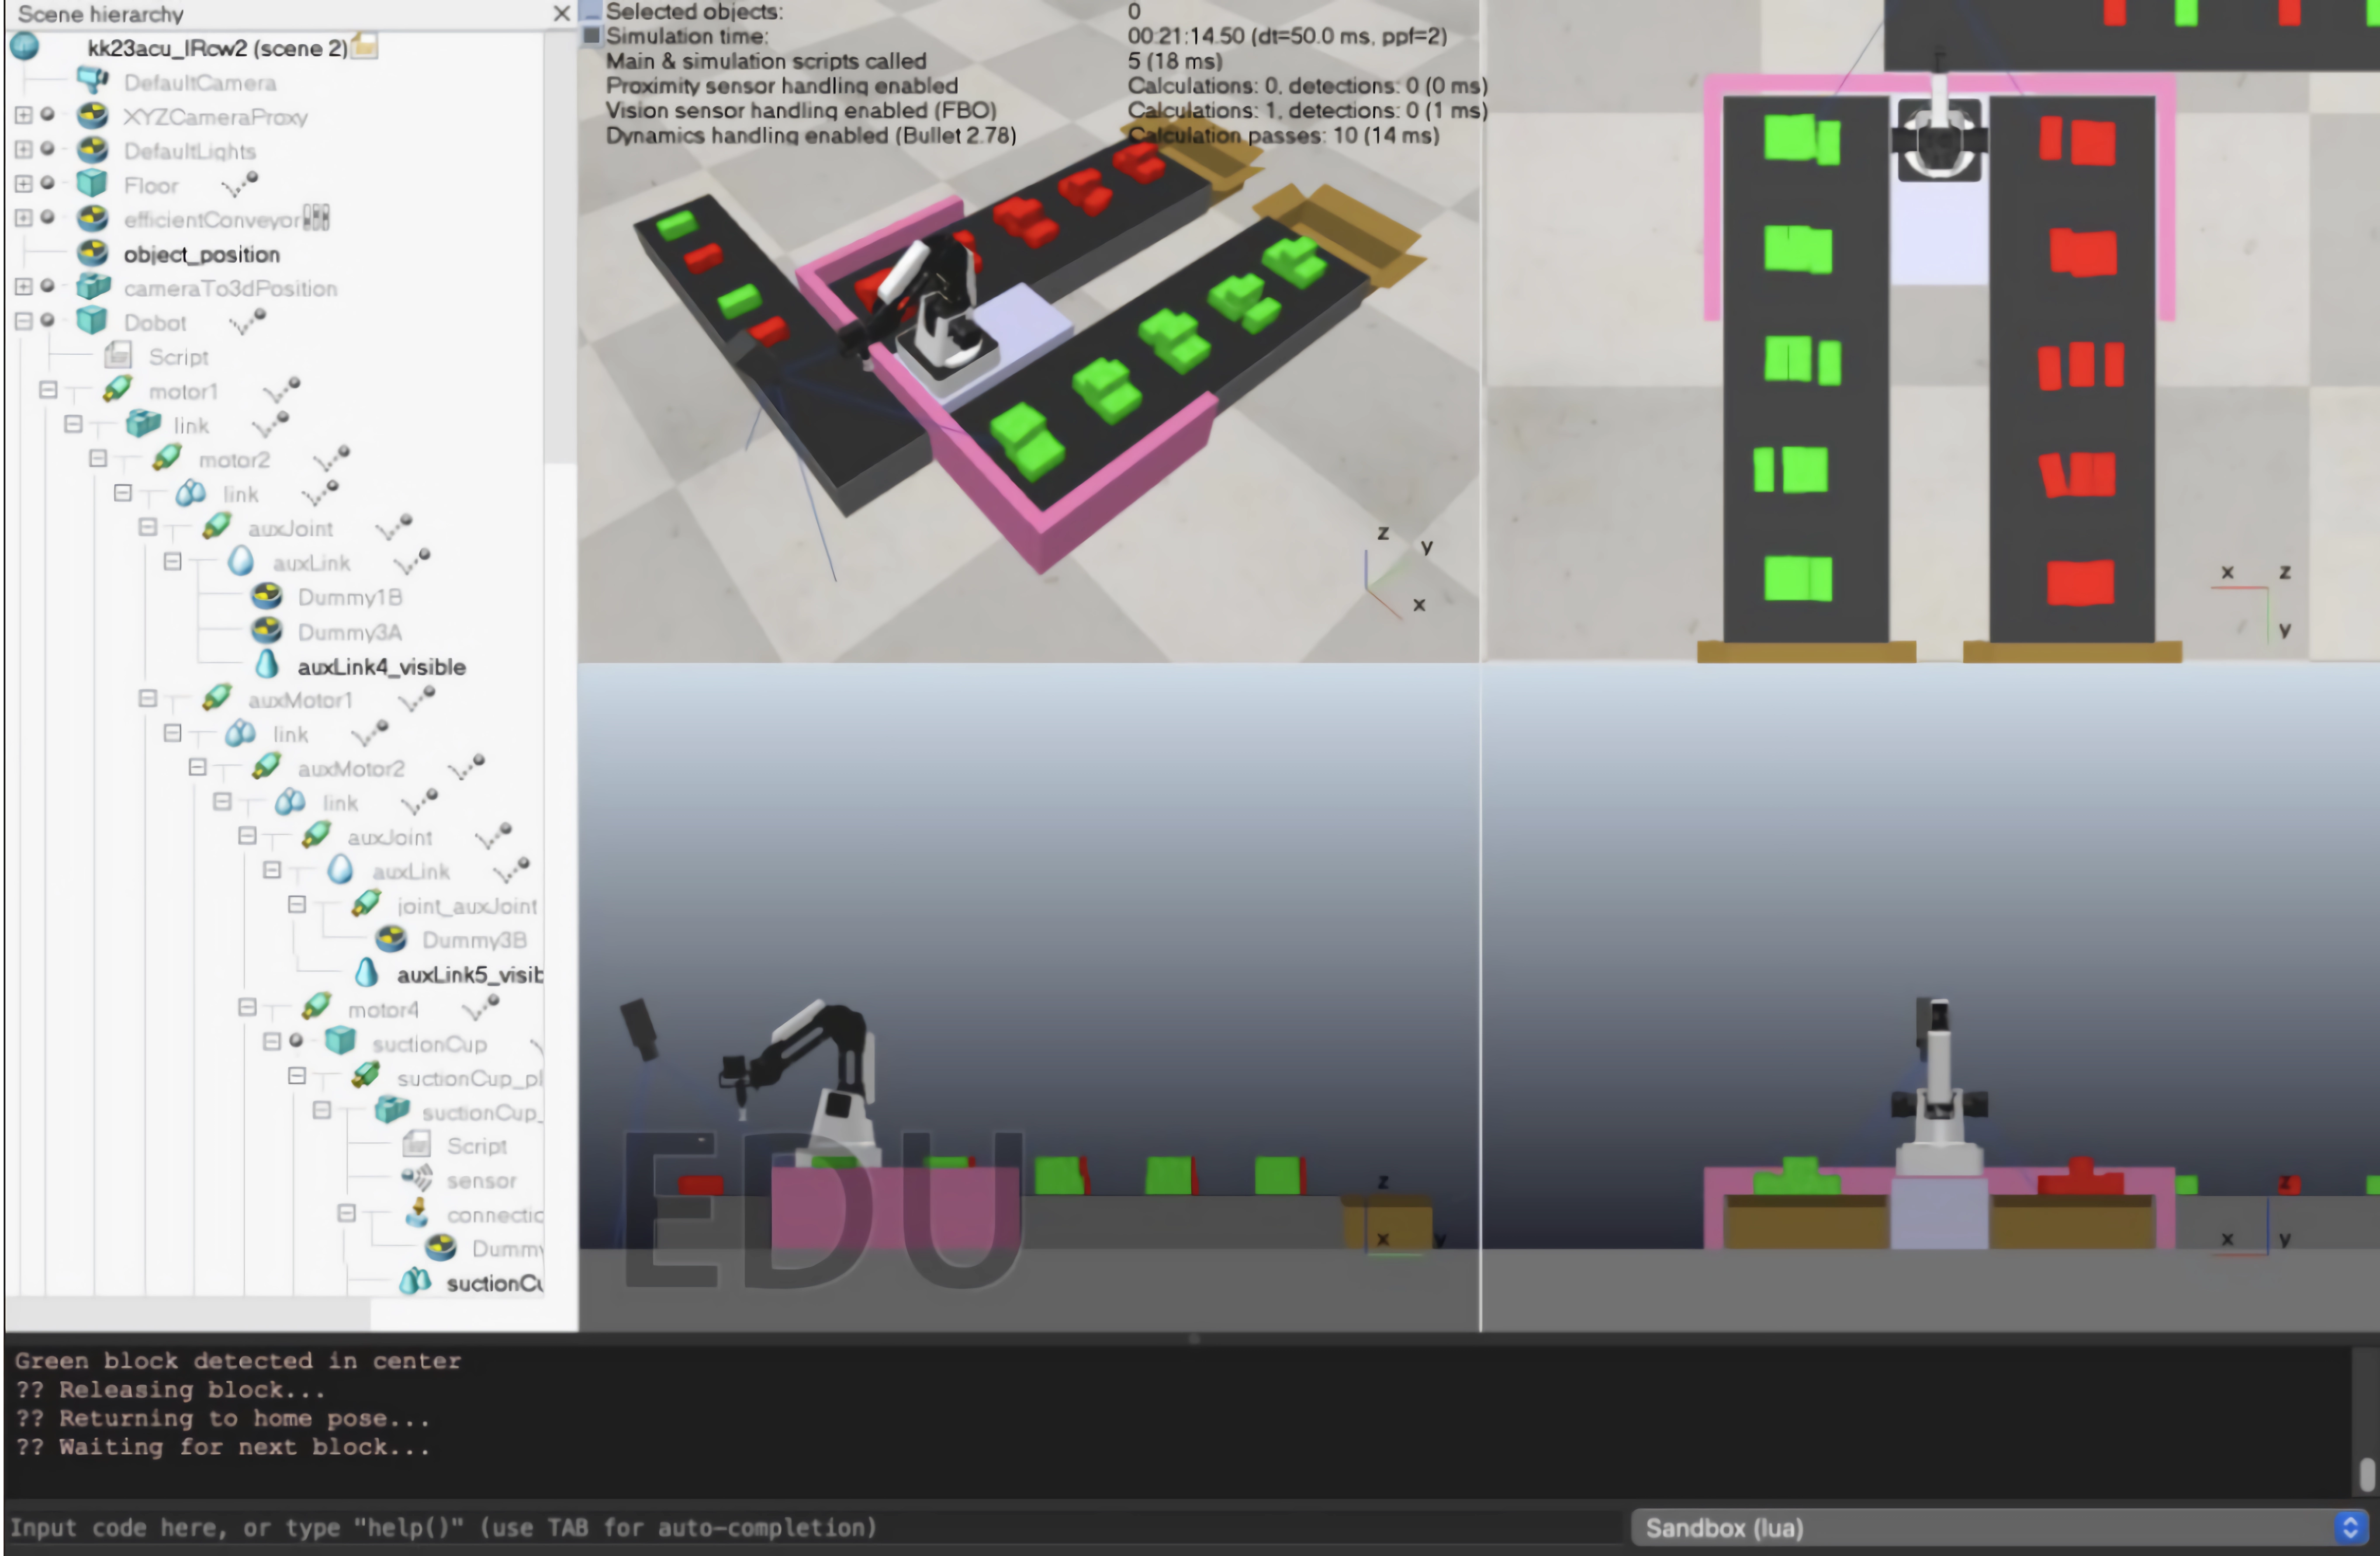Click the cameraTo3dPosition shape icon
Image resolution: width=2380 pixels, height=1556 pixels.
click(x=93, y=287)
